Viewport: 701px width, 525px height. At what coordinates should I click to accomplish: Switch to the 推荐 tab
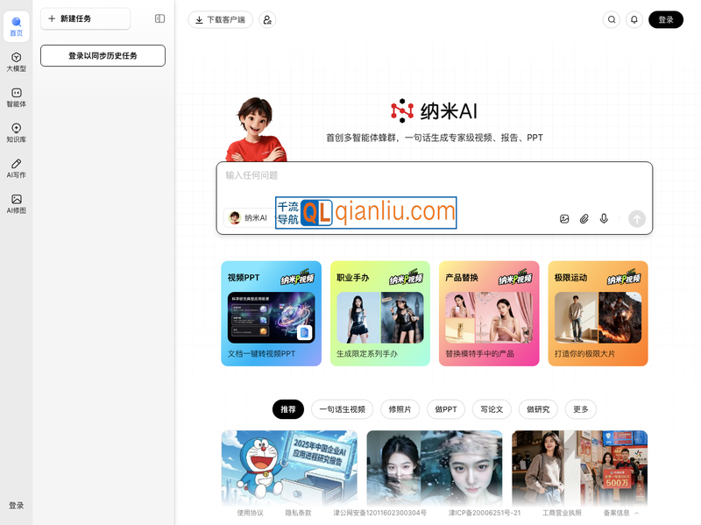(288, 409)
